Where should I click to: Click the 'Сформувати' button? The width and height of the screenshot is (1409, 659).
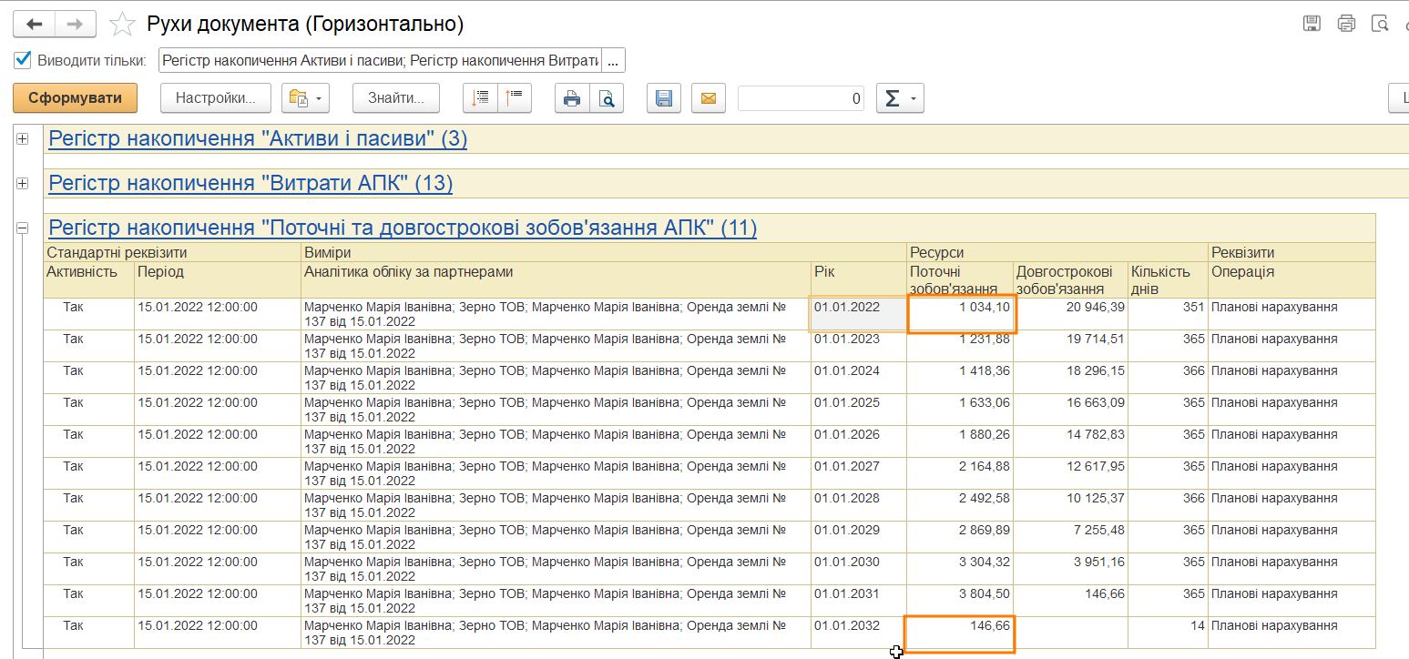75,98
